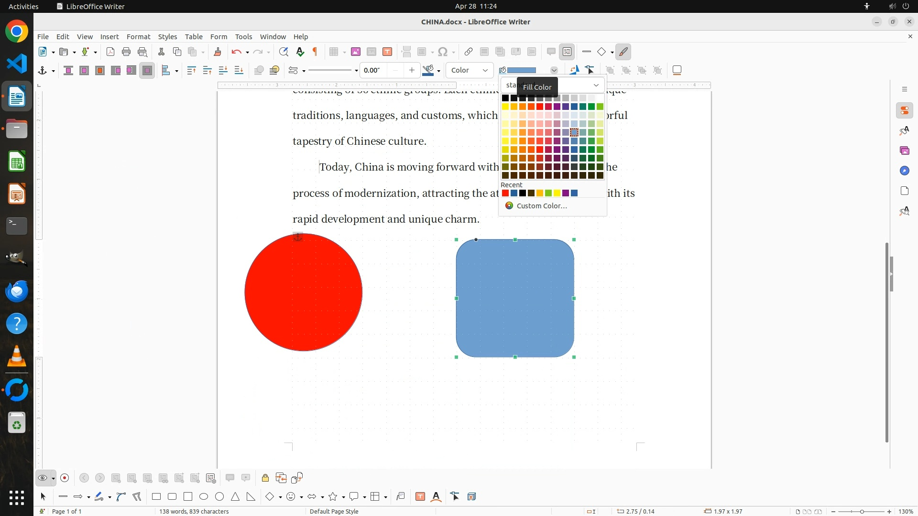Screen dimensions: 918x516
Task: Pick red swatch in Recent colors
Action: (x=505, y=193)
